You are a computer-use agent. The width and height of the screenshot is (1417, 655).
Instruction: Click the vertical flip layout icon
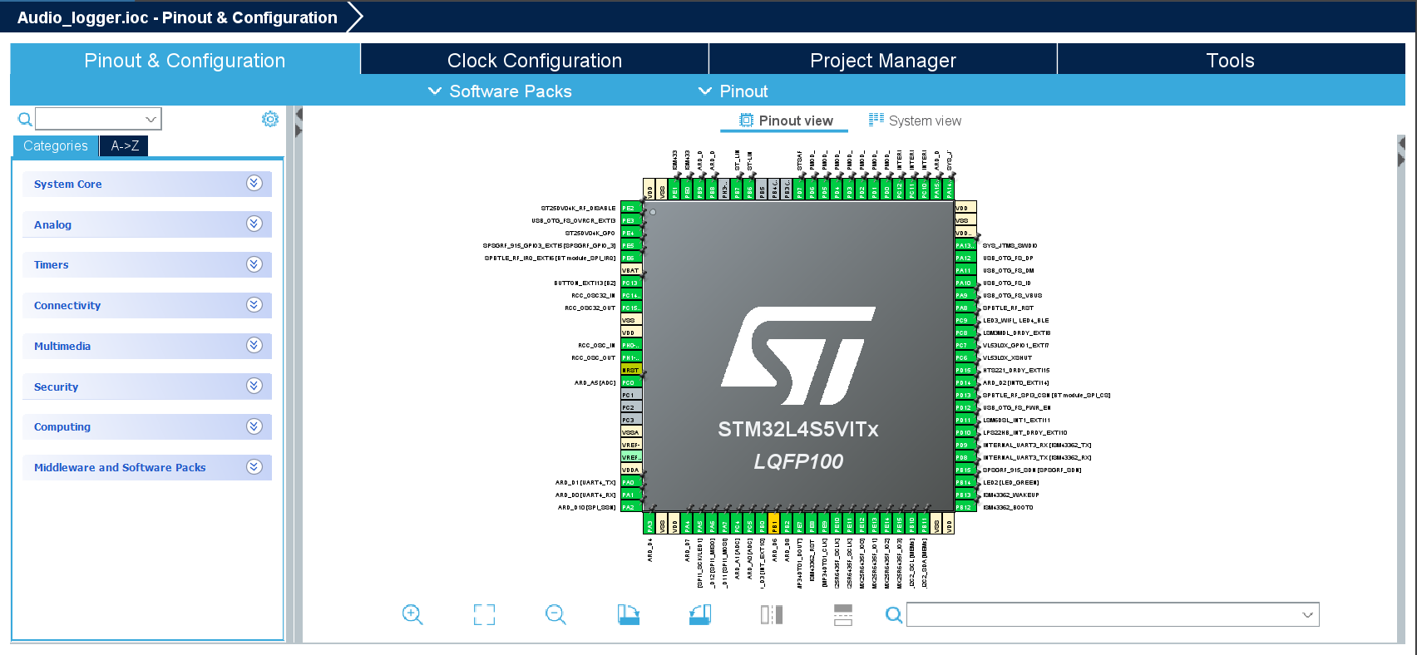pos(772,614)
